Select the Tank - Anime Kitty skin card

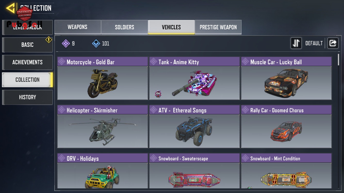pyautogui.click(x=194, y=78)
